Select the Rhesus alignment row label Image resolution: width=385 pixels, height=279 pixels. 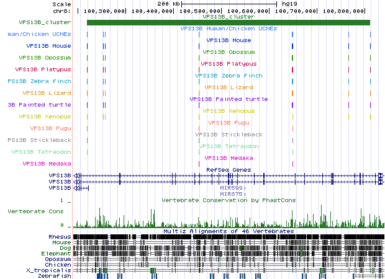click(x=60, y=237)
